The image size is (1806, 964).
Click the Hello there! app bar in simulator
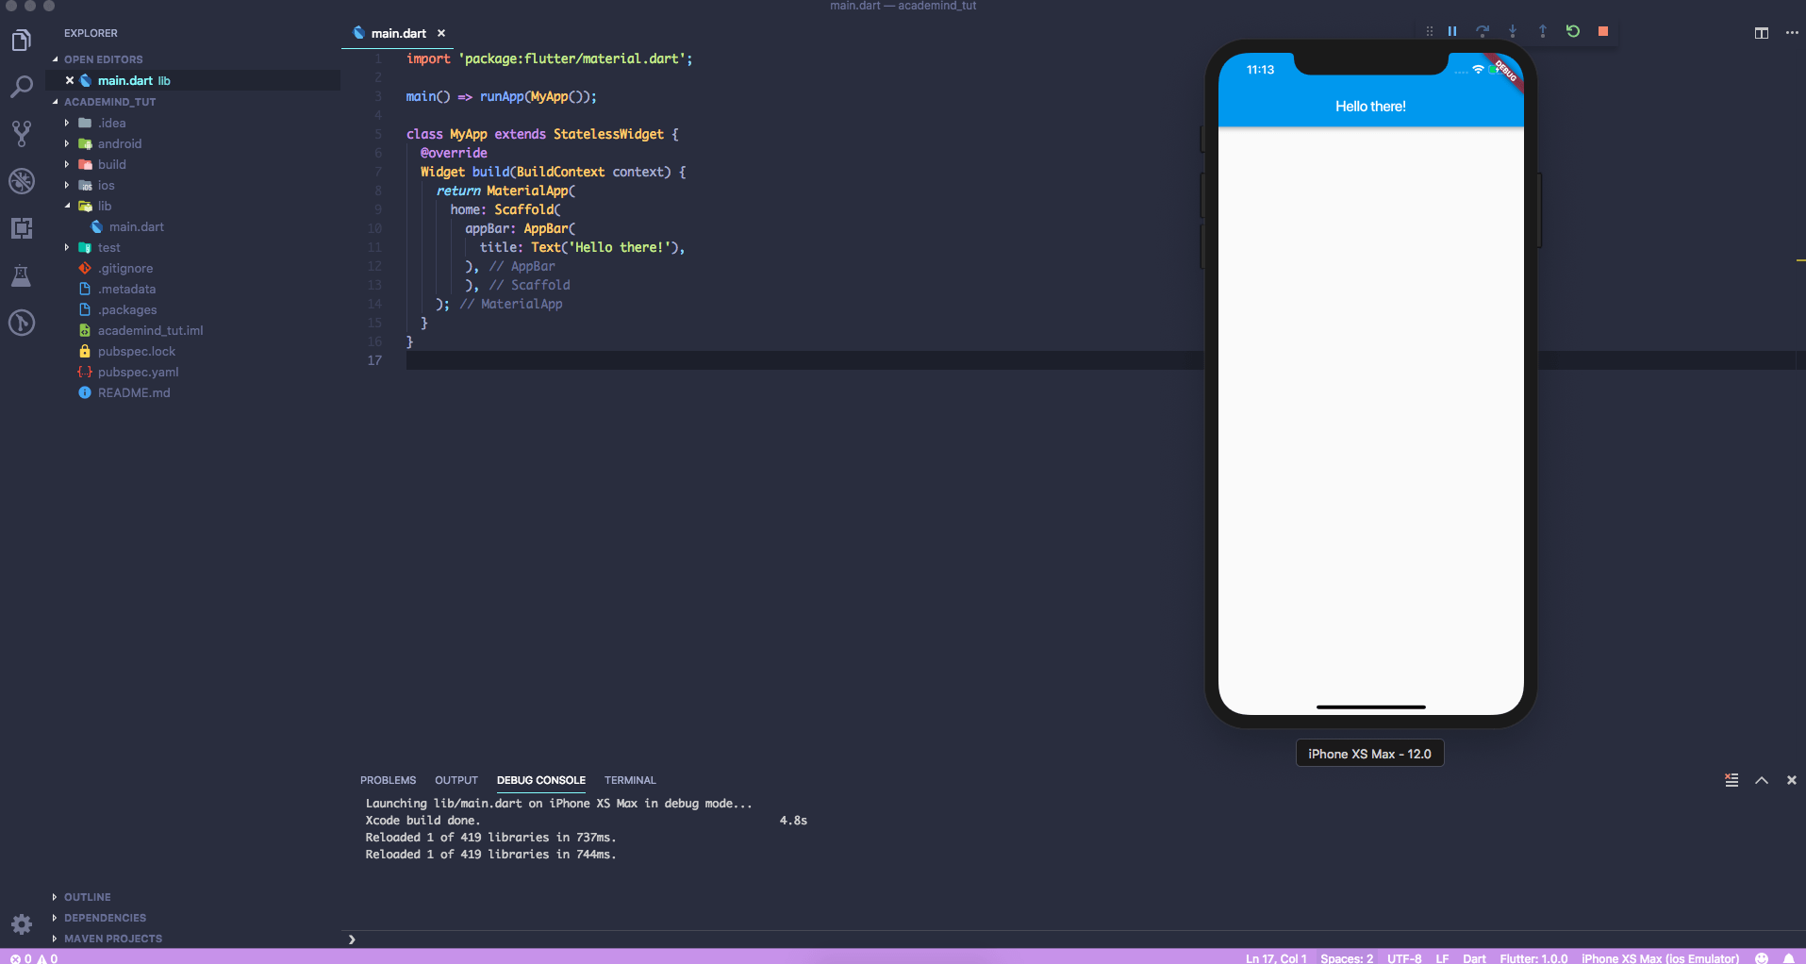tap(1370, 107)
